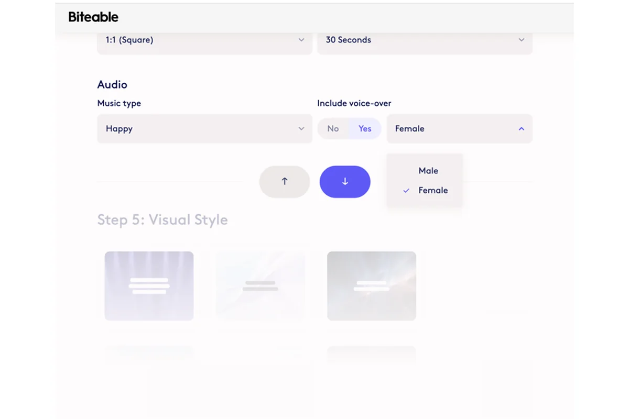629x419 pixels.
Task: Enable voice-over by selecting Yes
Action: click(x=365, y=128)
